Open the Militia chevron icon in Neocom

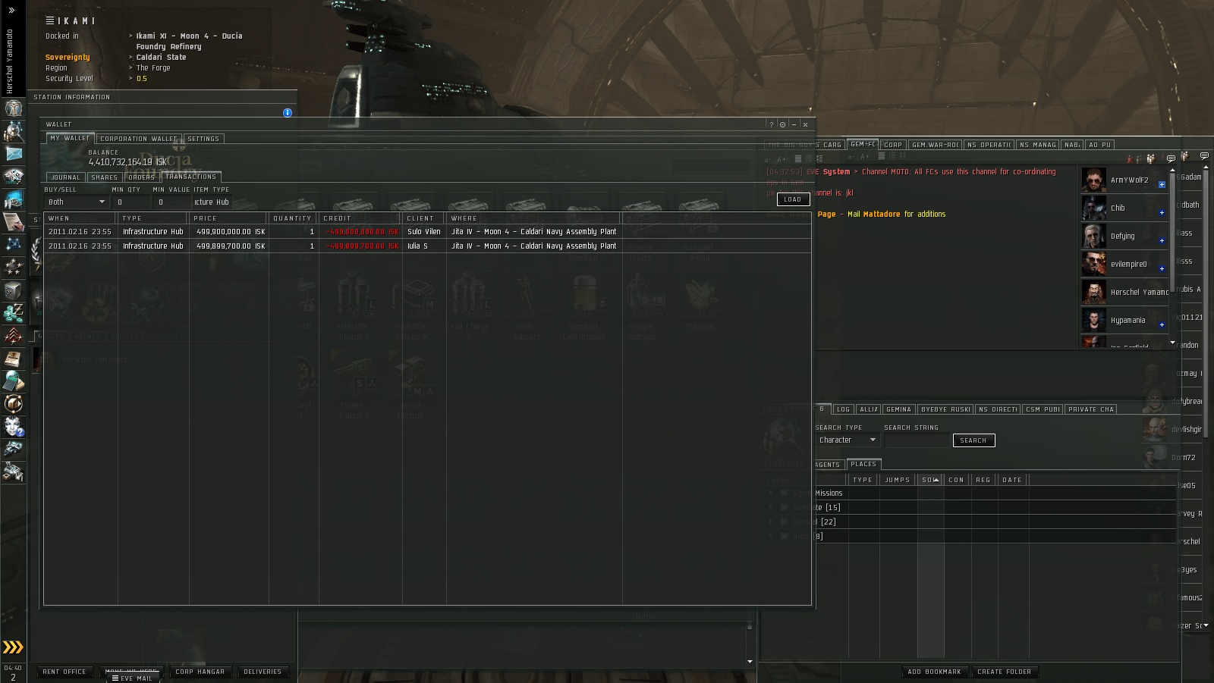[x=13, y=335]
